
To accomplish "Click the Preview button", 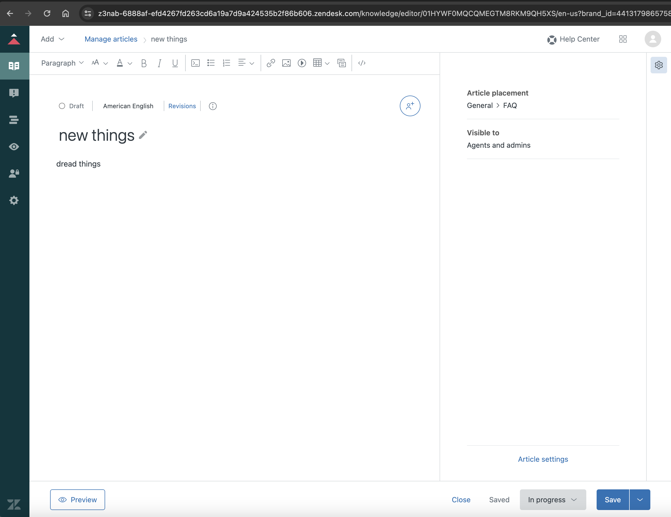I will click(x=77, y=499).
